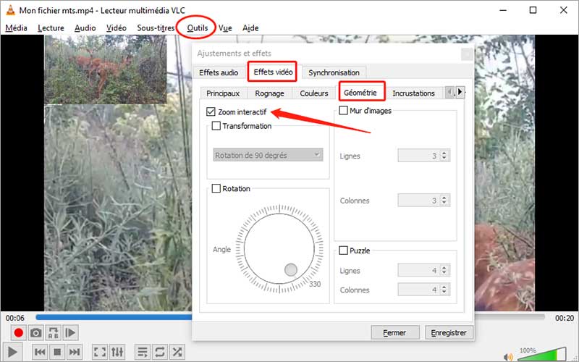Step forward frame by frame
Viewport: 579px width, 362px height.
pyautogui.click(x=70, y=333)
